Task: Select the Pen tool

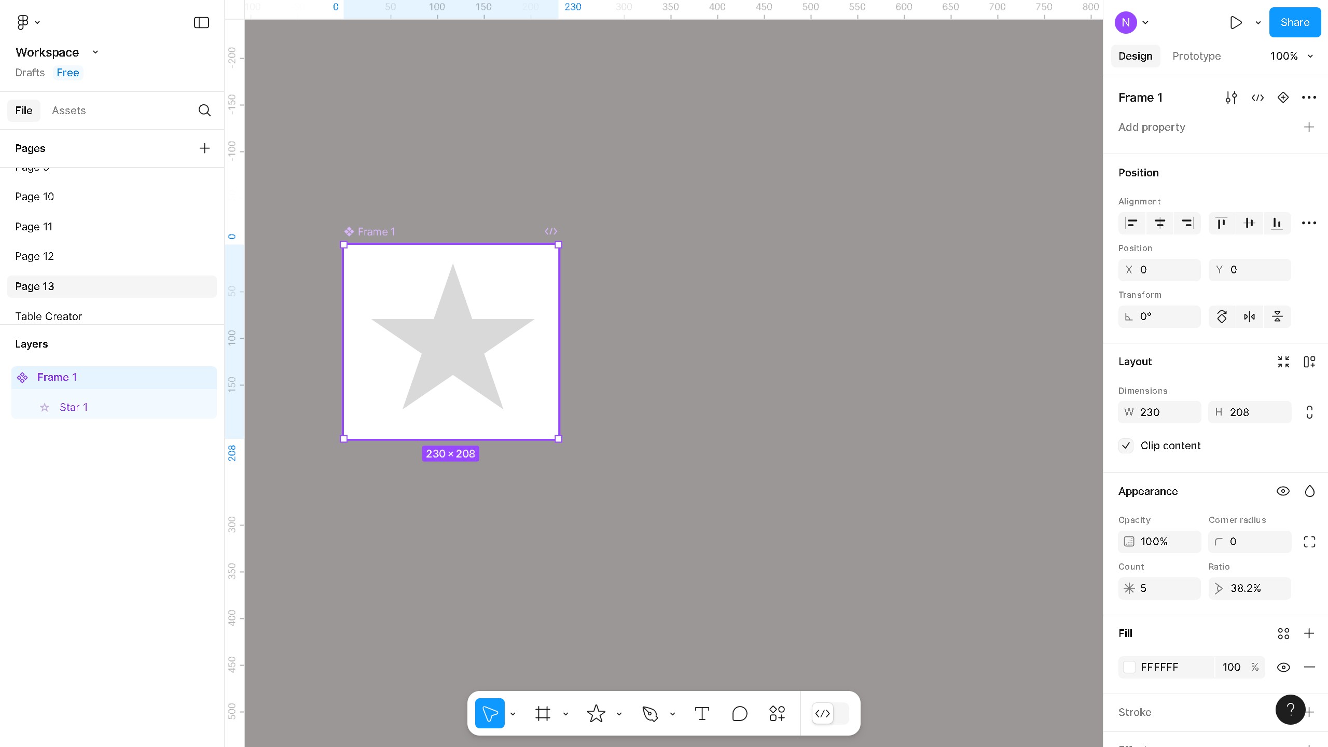Action: point(650,713)
